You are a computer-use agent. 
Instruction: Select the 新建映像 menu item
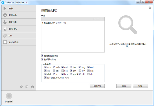point(19,15)
